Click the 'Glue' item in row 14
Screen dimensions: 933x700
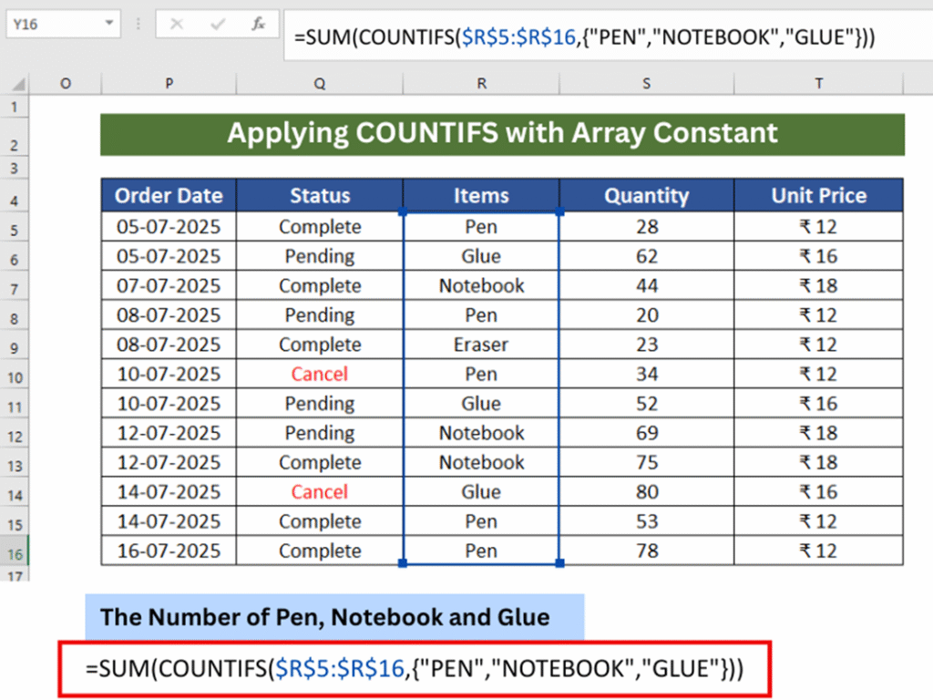click(481, 492)
